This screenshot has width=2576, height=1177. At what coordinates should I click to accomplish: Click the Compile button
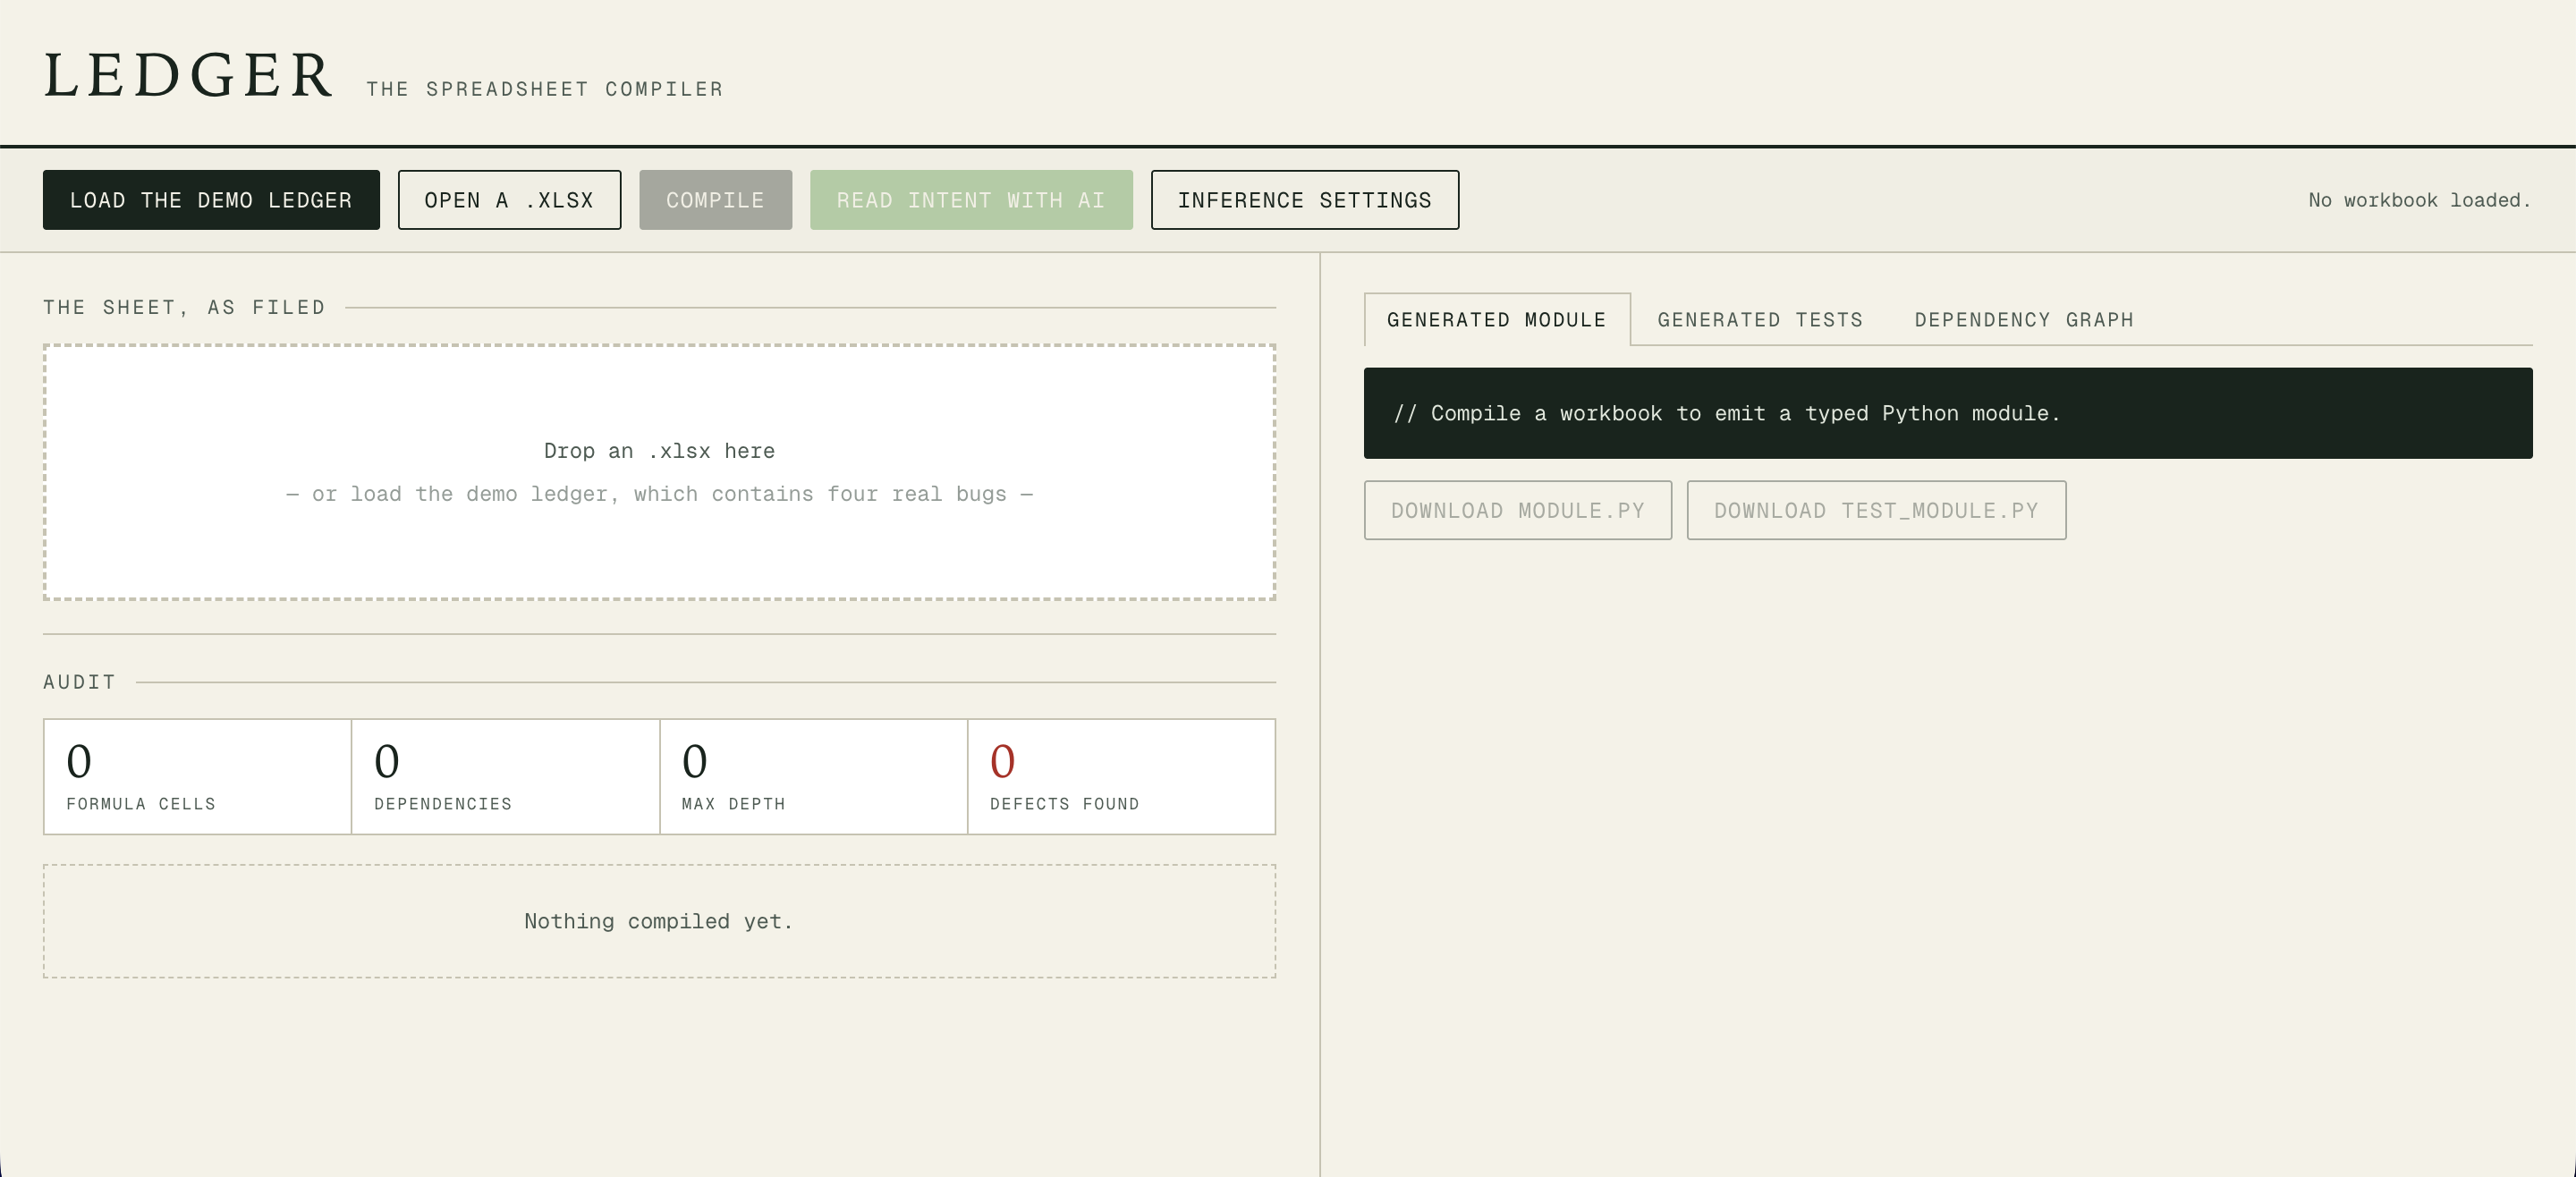point(715,200)
